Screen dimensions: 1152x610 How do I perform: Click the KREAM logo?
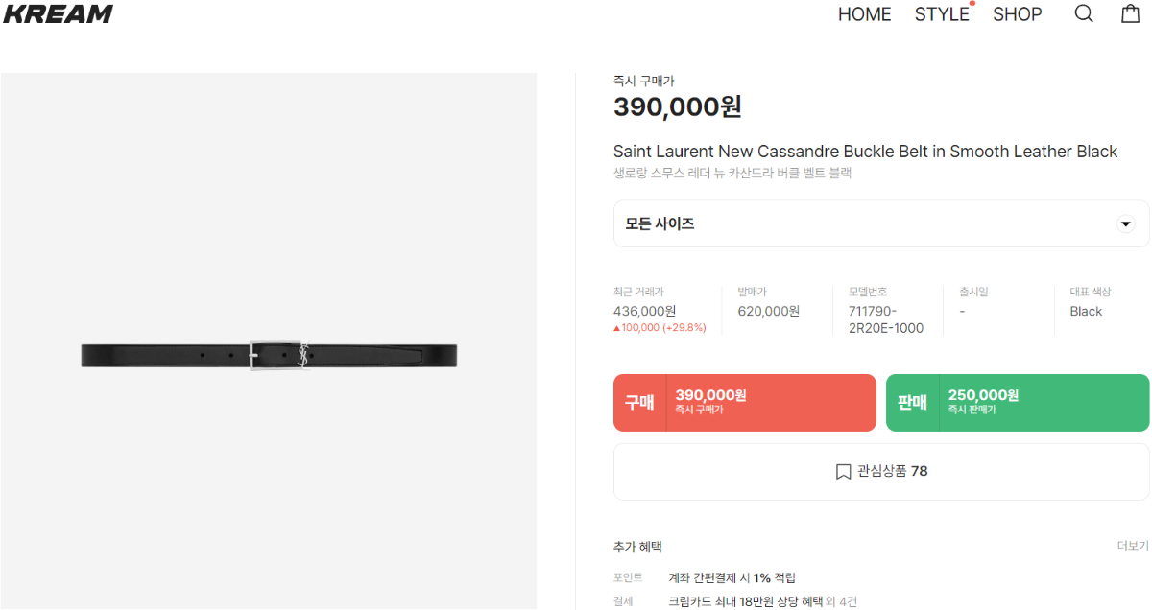click(x=58, y=14)
